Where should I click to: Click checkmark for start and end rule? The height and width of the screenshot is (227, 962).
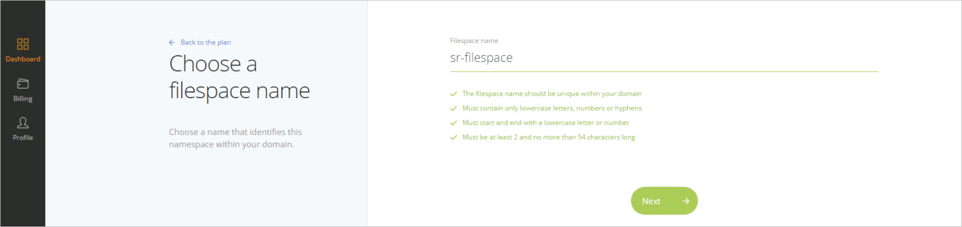click(453, 123)
